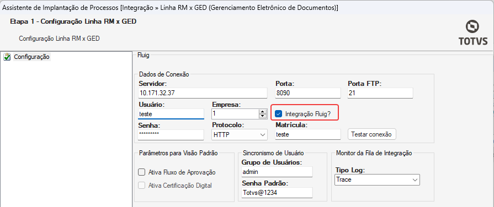Decrease the Empresa value with down arrow
494x207 pixels.
click(x=262, y=116)
